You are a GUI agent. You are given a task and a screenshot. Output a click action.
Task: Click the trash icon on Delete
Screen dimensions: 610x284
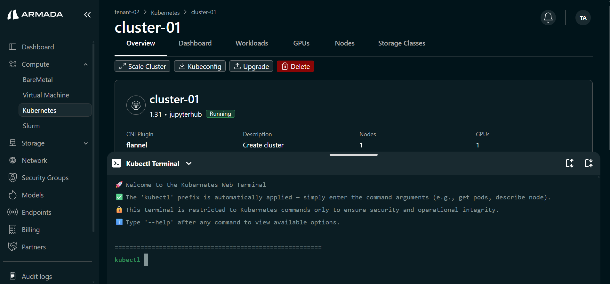point(285,66)
